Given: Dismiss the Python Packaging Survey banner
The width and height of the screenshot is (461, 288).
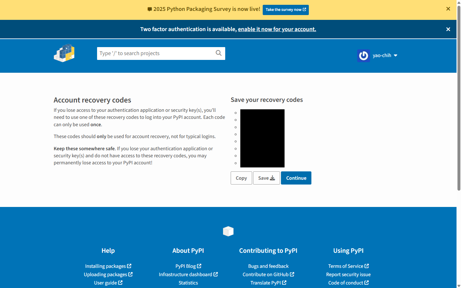Looking at the screenshot, I should [448, 9].
